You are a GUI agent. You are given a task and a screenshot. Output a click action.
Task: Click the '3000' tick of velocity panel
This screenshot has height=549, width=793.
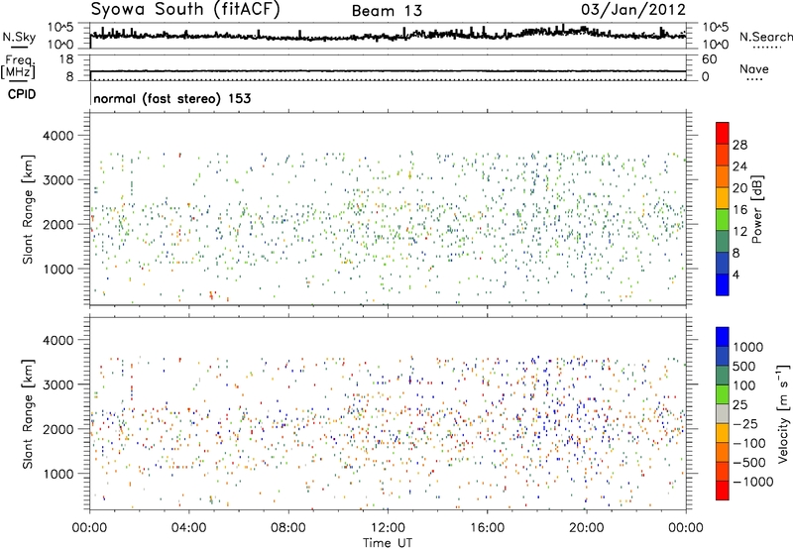[57, 384]
